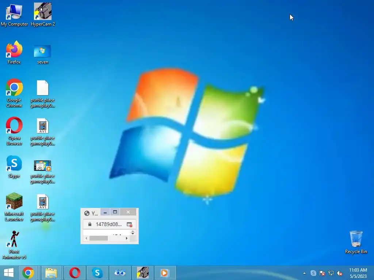Open the My Computer desktop icon
The image size is (374, 280).
[14, 15]
